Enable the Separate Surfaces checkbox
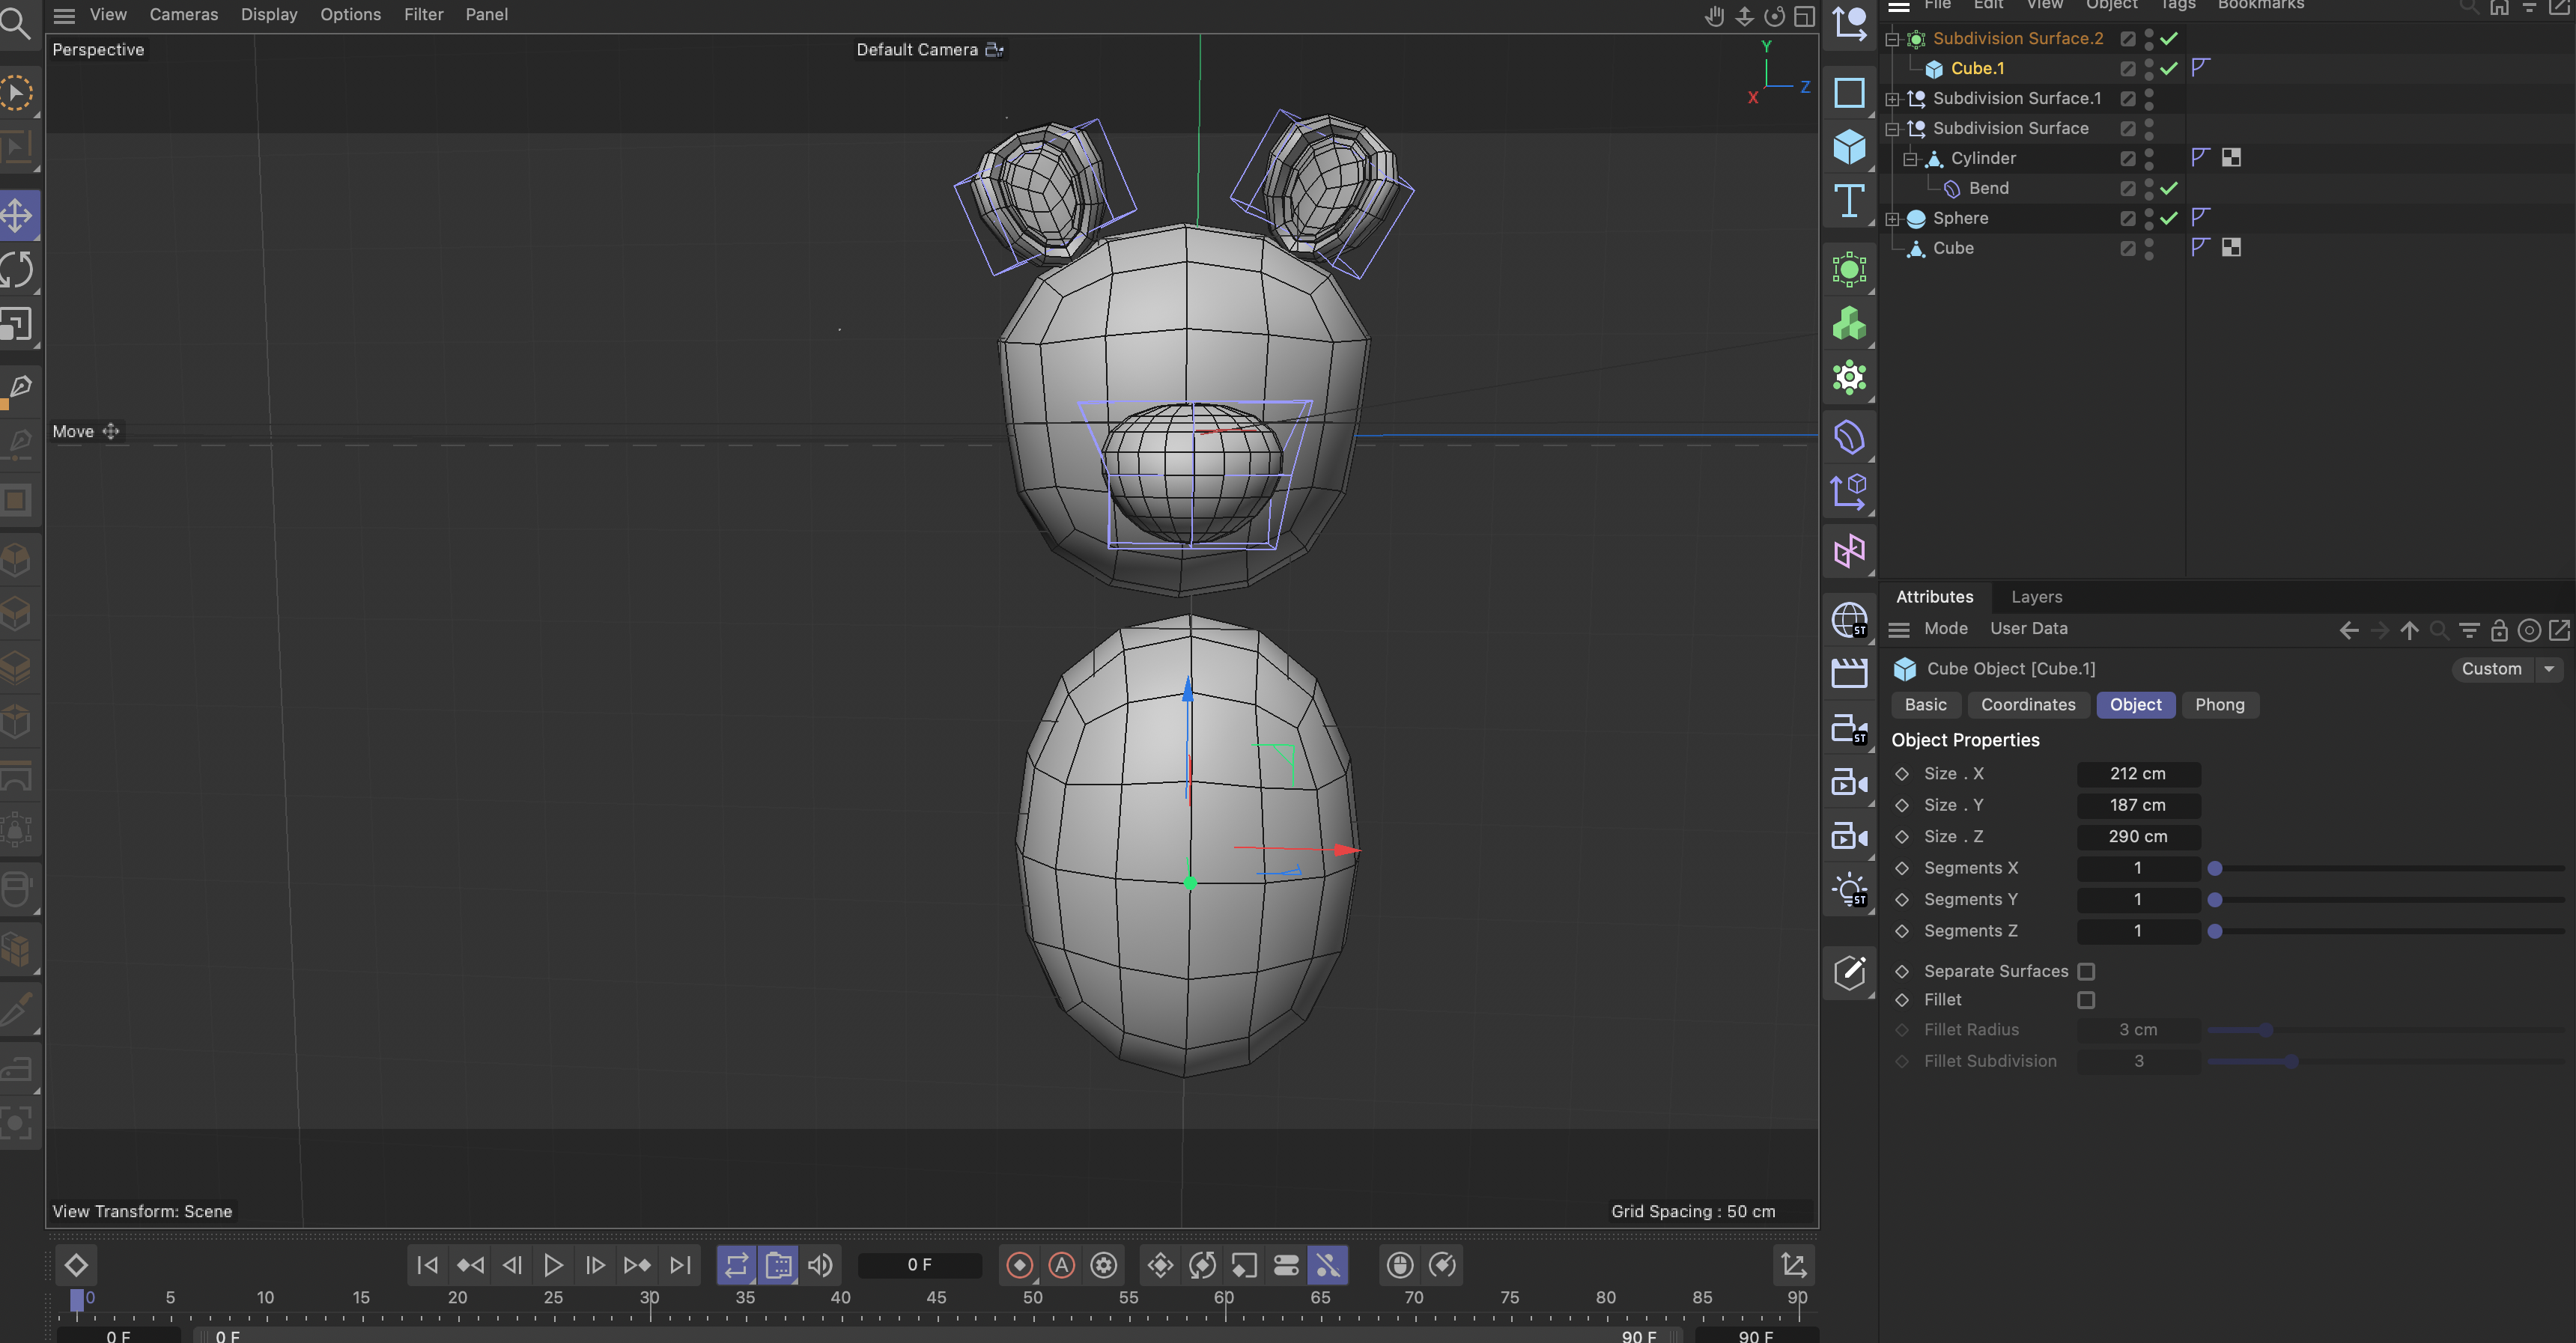The width and height of the screenshot is (2576, 1343). (2086, 971)
